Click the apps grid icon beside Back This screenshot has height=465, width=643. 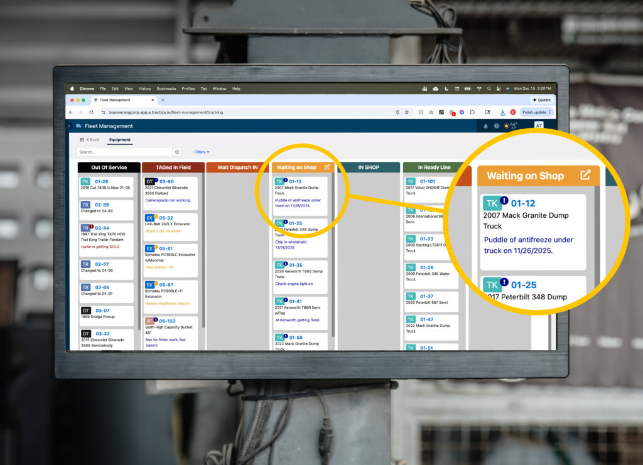tap(82, 140)
